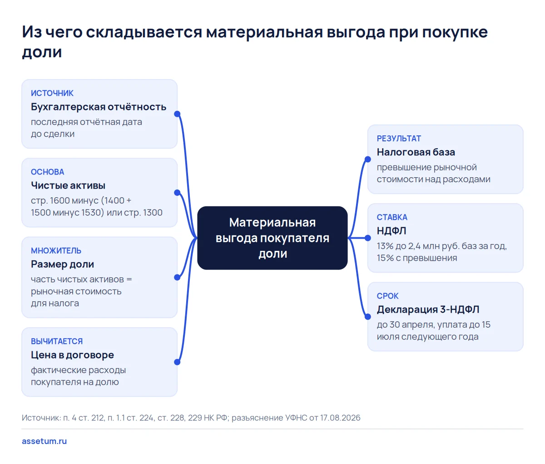Select the central node 'Материальная выгода покупателя доли'
The width and height of the screenshot is (545, 464).
click(x=272, y=238)
